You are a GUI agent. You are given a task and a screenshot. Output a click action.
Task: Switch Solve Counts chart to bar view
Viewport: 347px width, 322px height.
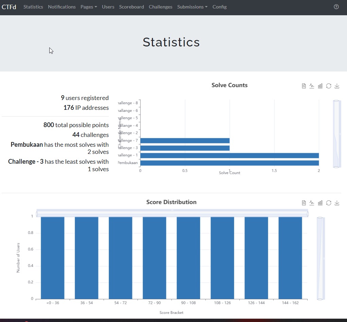pyautogui.click(x=320, y=86)
